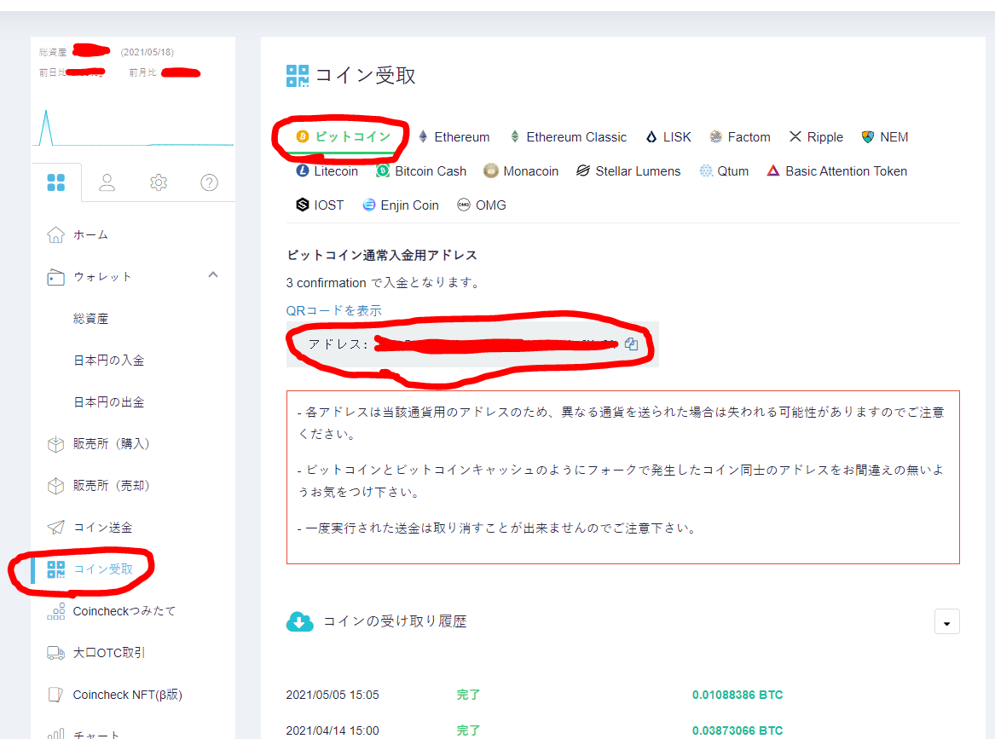The height and width of the screenshot is (739, 995).
Task: Select the dashboard grid icon above the sidebar
Action: coord(56,182)
